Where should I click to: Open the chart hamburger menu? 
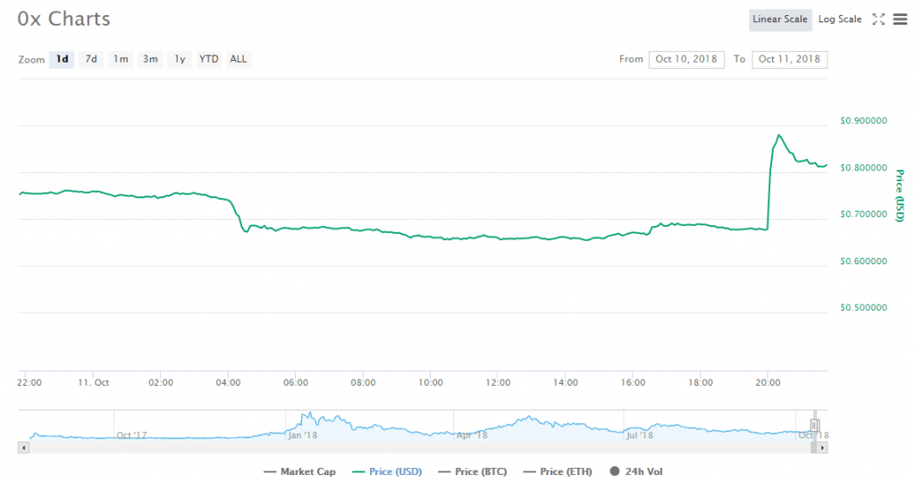coord(900,19)
